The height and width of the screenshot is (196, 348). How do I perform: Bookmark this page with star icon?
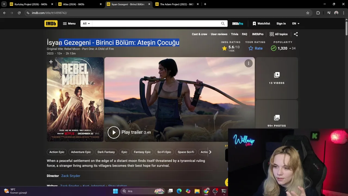(x=308, y=13)
